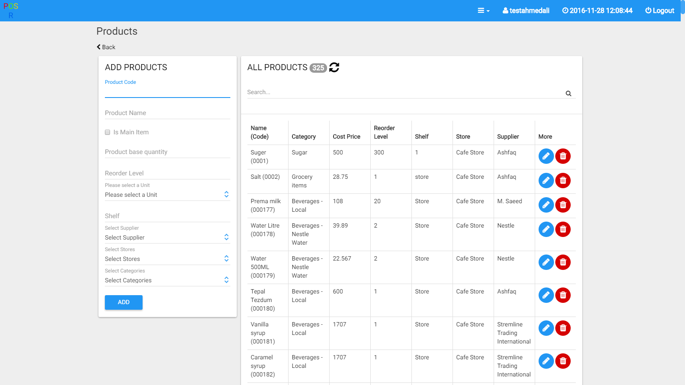
Task: Open the Select Stores dropdown
Action: [167, 259]
